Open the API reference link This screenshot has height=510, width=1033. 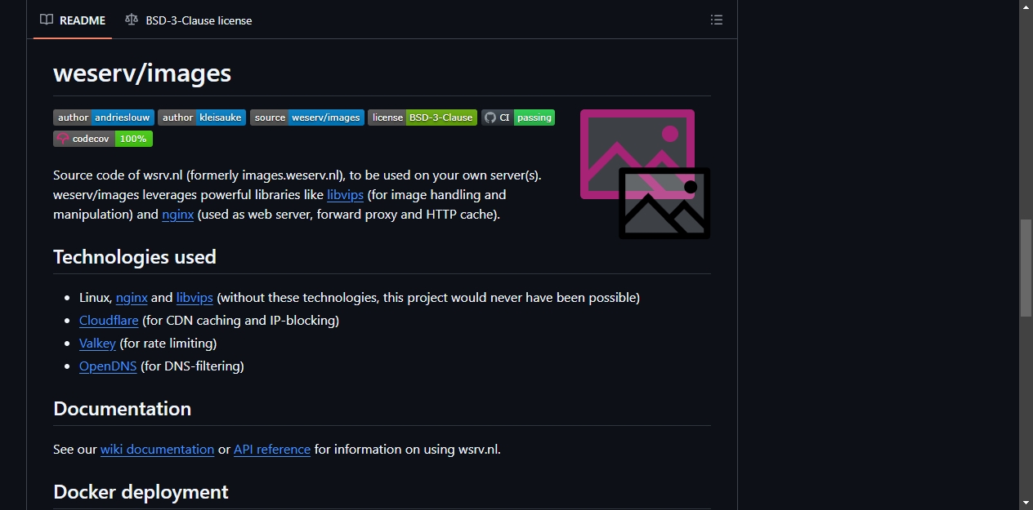pyautogui.click(x=272, y=450)
